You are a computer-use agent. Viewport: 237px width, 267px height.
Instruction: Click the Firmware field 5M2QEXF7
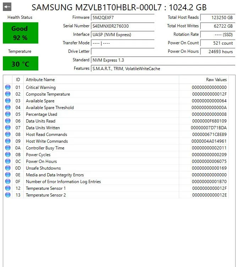(x=122, y=18)
